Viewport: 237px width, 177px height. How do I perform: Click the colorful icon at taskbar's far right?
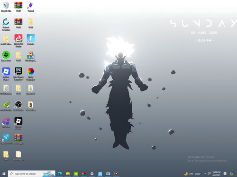pos(232,174)
